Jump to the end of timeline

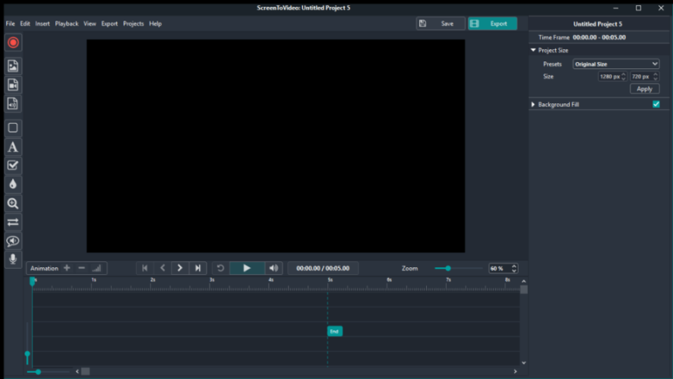197,268
